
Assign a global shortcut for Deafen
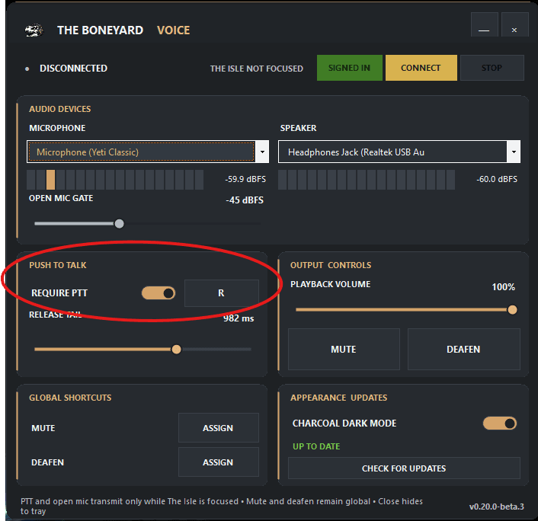[x=218, y=462]
